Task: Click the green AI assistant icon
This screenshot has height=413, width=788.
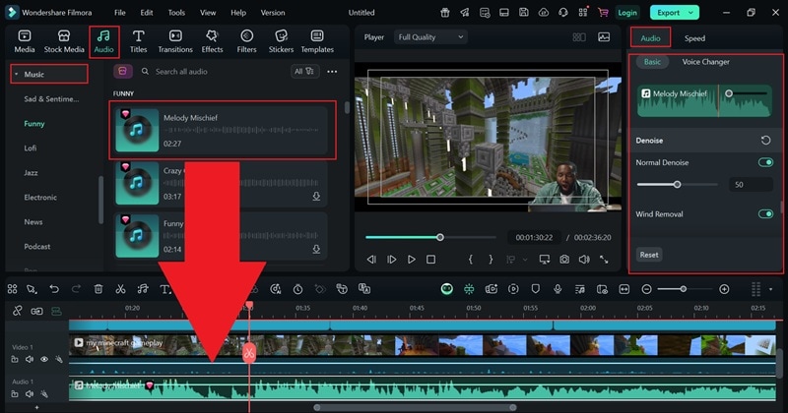Action: click(447, 288)
